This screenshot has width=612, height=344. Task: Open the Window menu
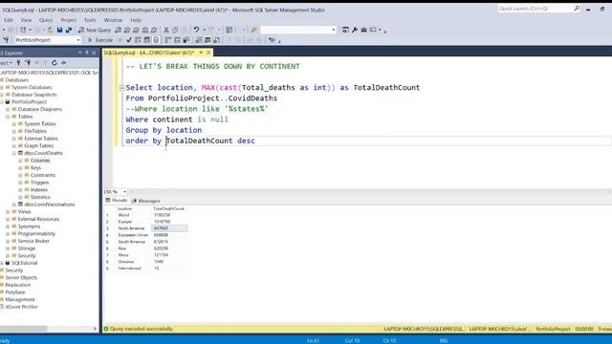(113, 20)
